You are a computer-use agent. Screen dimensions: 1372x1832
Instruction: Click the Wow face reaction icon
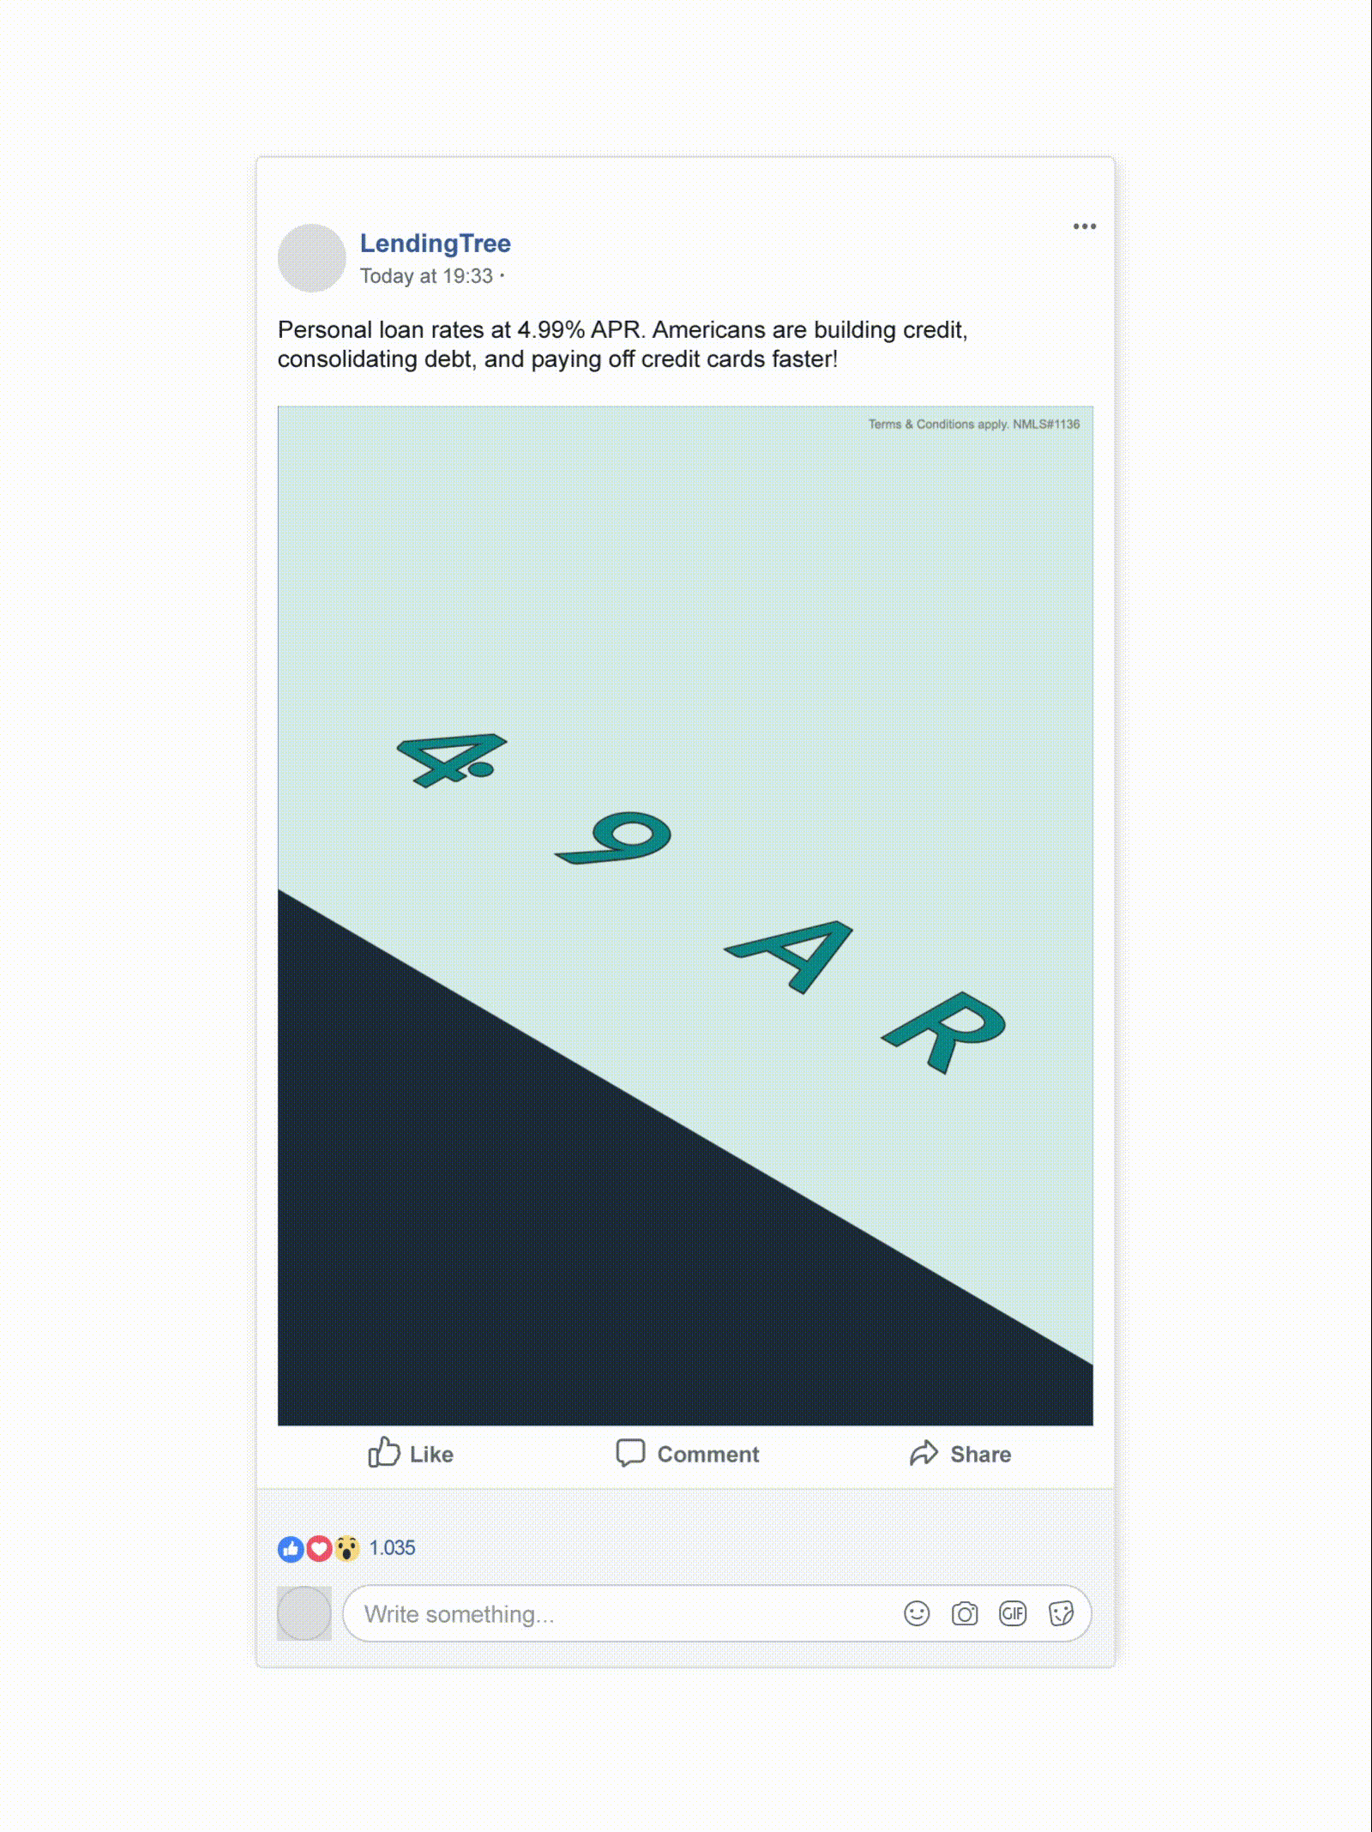(x=346, y=1548)
